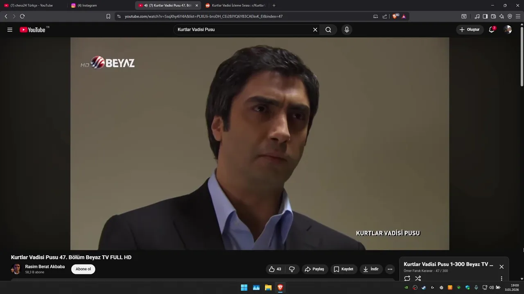Open Rasim Berat Akbaba channel link
Screen dimensions: 524x294
[x=45, y=267]
